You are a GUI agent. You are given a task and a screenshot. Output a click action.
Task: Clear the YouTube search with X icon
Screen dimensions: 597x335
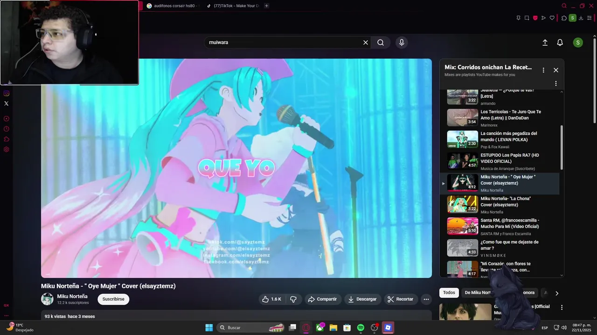pyautogui.click(x=366, y=42)
